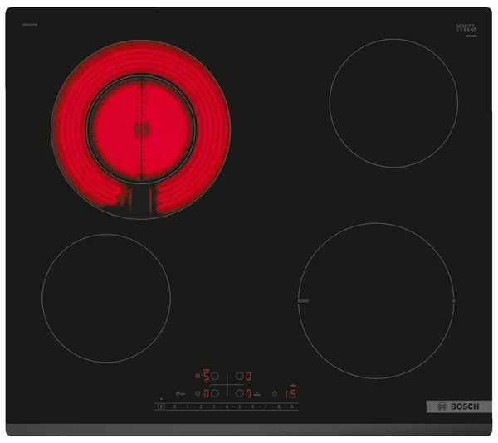Tap the red timer display showing 15
The height and width of the screenshot is (443, 498).
click(290, 393)
